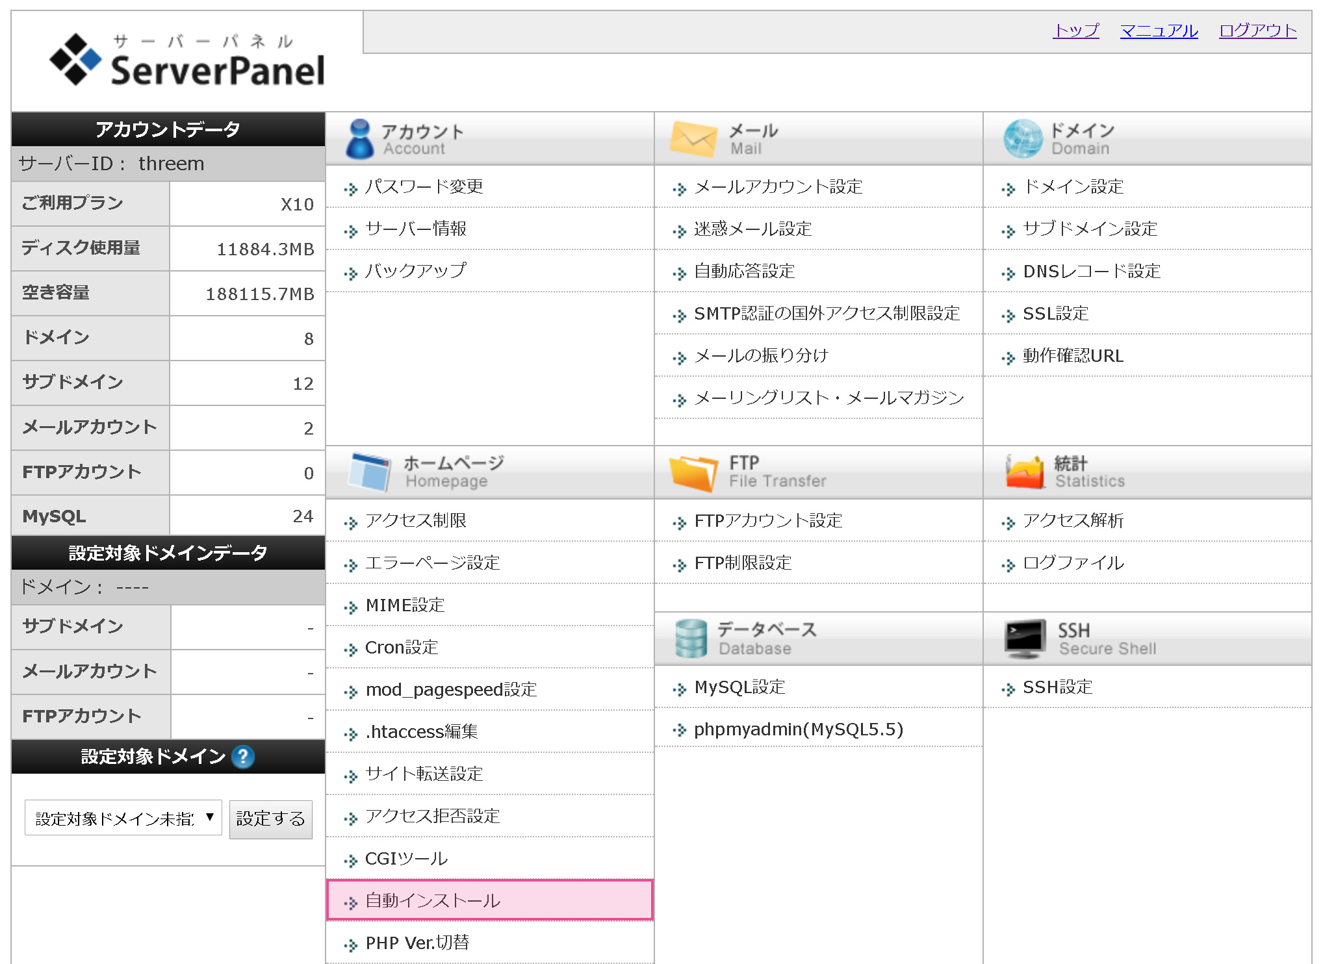The width and height of the screenshot is (1323, 964).
Task: Click the blue question mark help icon
Action: tap(243, 757)
